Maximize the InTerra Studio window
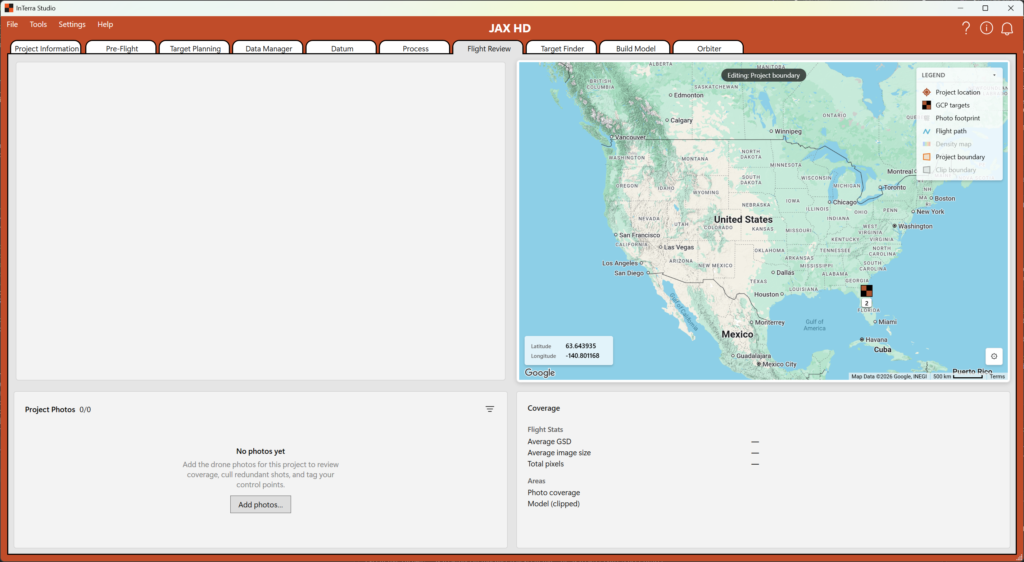The width and height of the screenshot is (1024, 562). (986, 8)
